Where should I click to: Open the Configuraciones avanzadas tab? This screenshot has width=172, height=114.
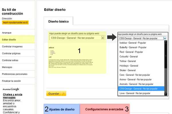coord(105,109)
